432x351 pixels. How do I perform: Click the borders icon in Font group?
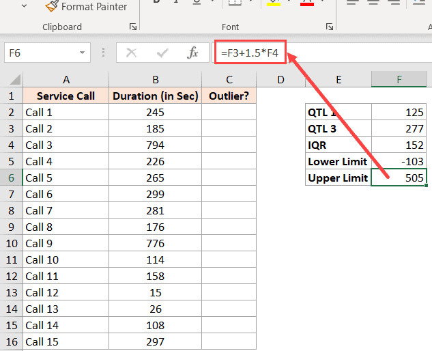click(x=234, y=3)
